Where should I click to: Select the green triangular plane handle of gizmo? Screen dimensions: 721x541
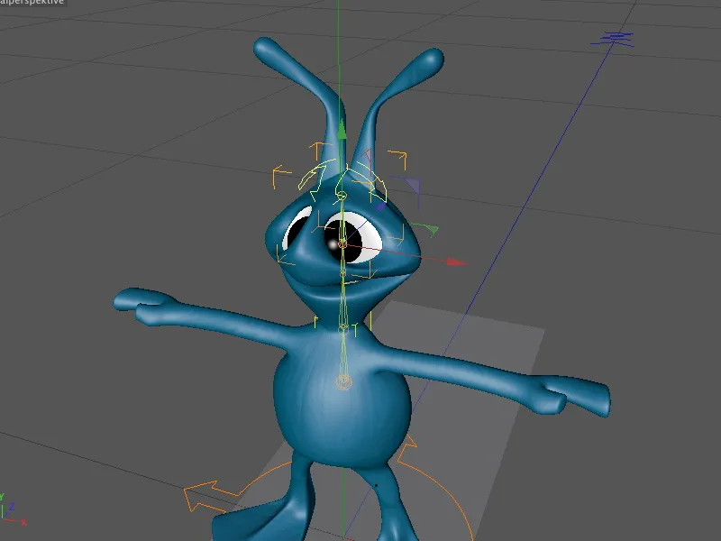pyautogui.click(x=432, y=230)
